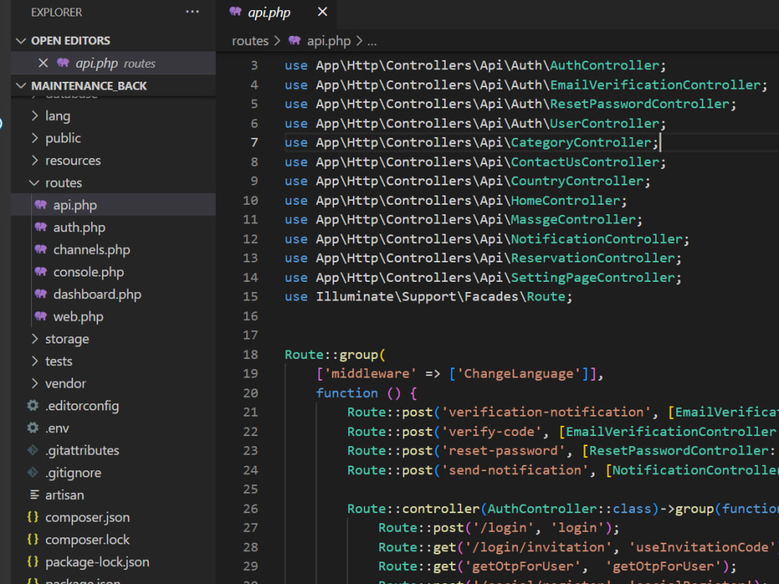Open the .gitattributes file

tap(82, 450)
